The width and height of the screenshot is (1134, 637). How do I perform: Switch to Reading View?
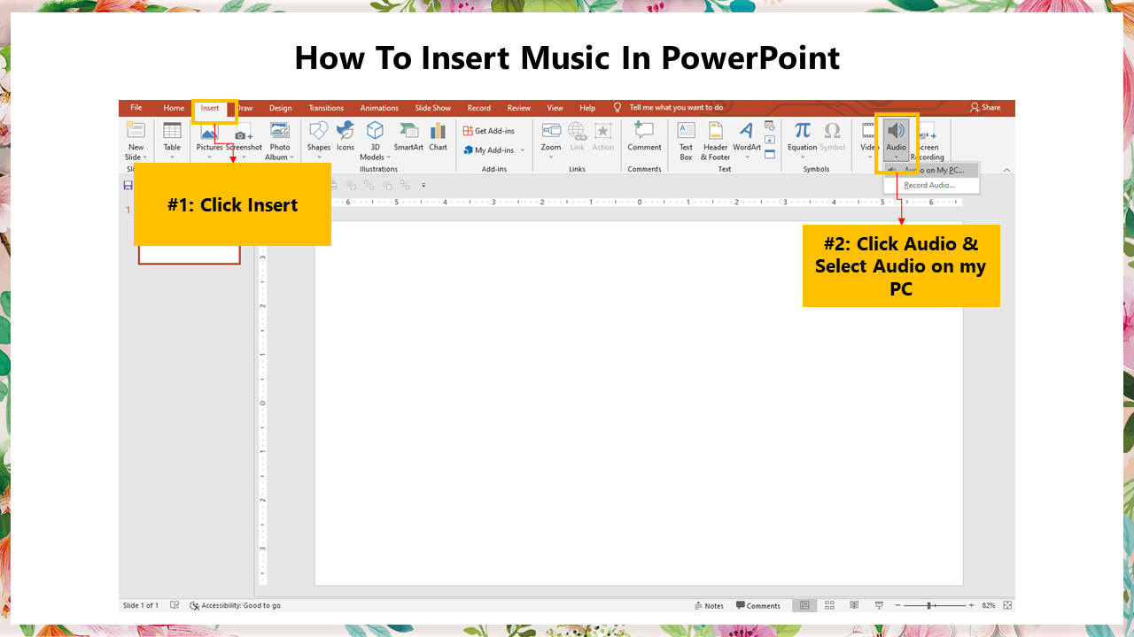point(854,606)
